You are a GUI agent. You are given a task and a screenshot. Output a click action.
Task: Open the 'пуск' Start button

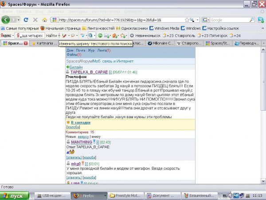click(15, 196)
